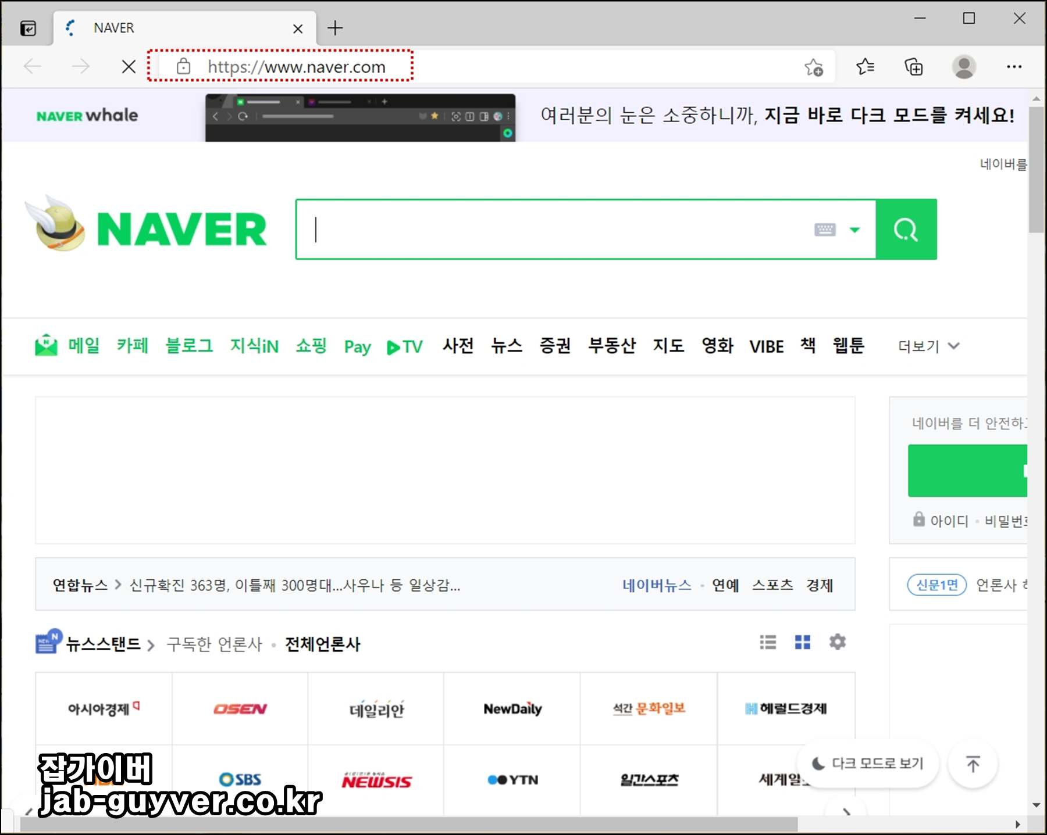This screenshot has width=1047, height=835.
Task: Open a new tab with plus button
Action: point(335,28)
